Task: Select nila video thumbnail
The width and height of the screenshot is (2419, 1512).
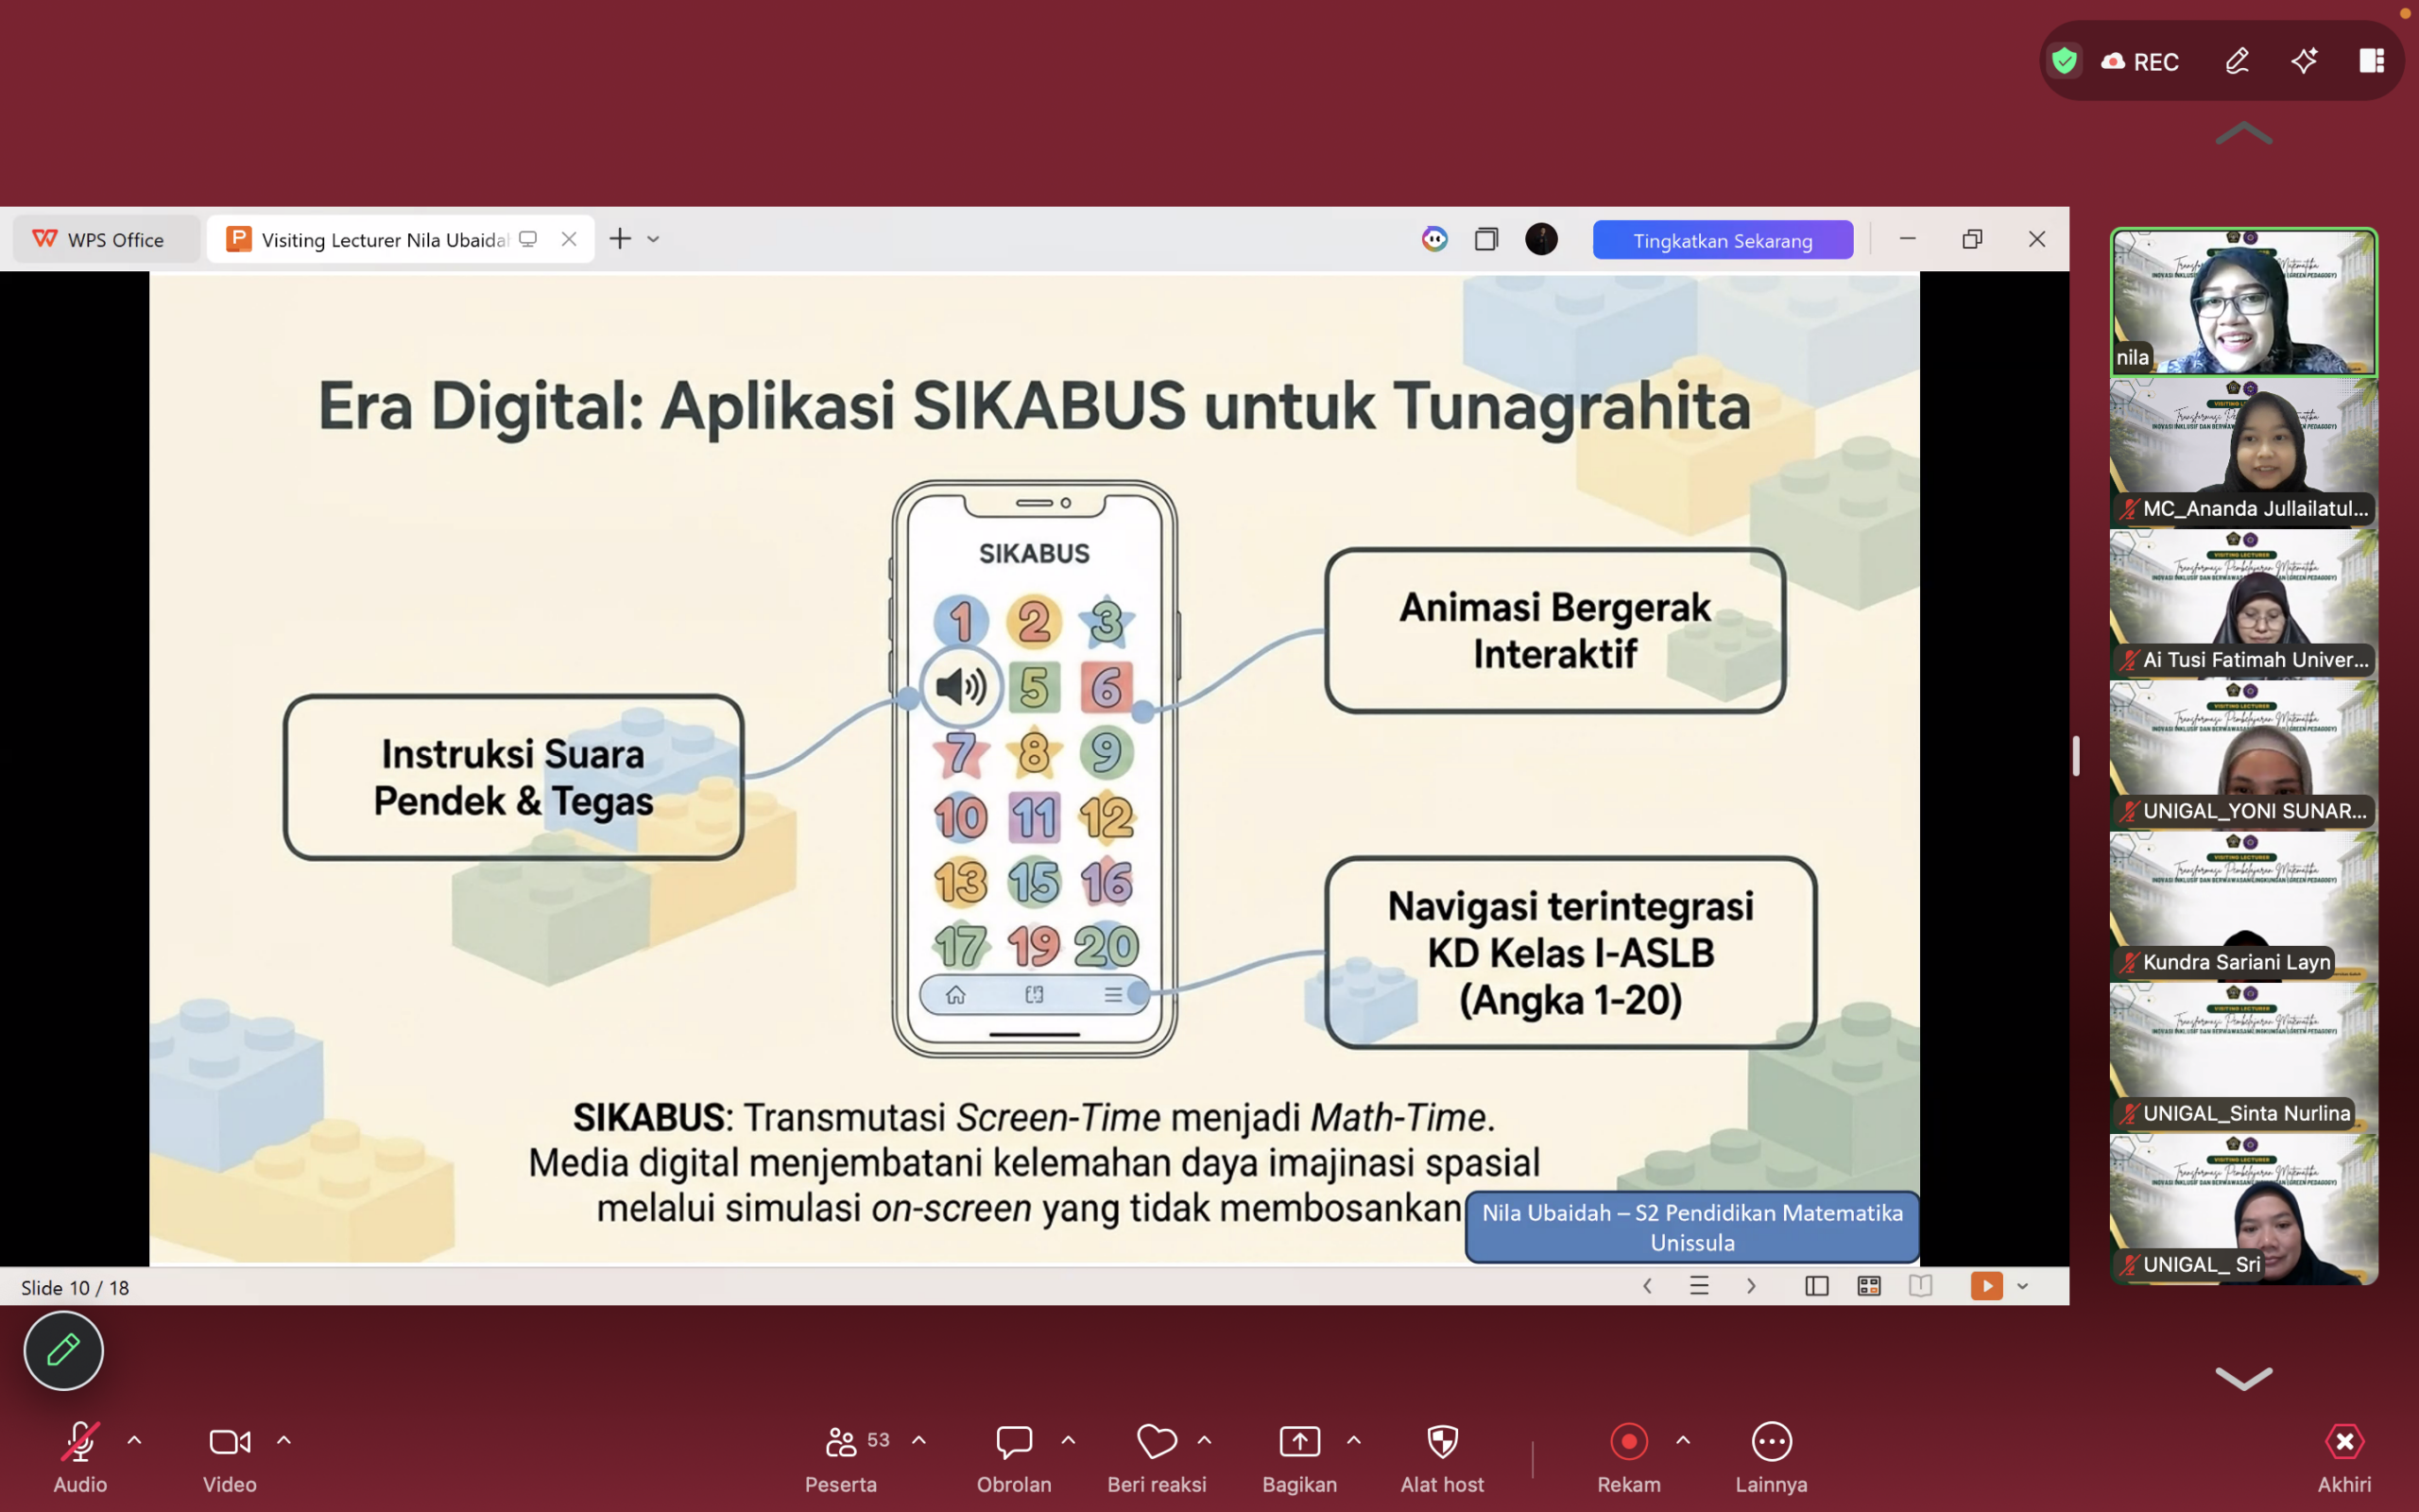Action: (x=2244, y=302)
